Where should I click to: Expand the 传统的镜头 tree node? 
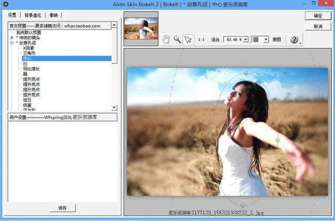click(x=12, y=38)
